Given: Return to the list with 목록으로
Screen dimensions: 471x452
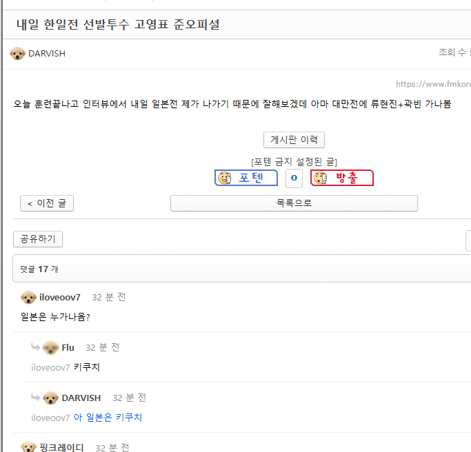Looking at the screenshot, I should tap(294, 203).
